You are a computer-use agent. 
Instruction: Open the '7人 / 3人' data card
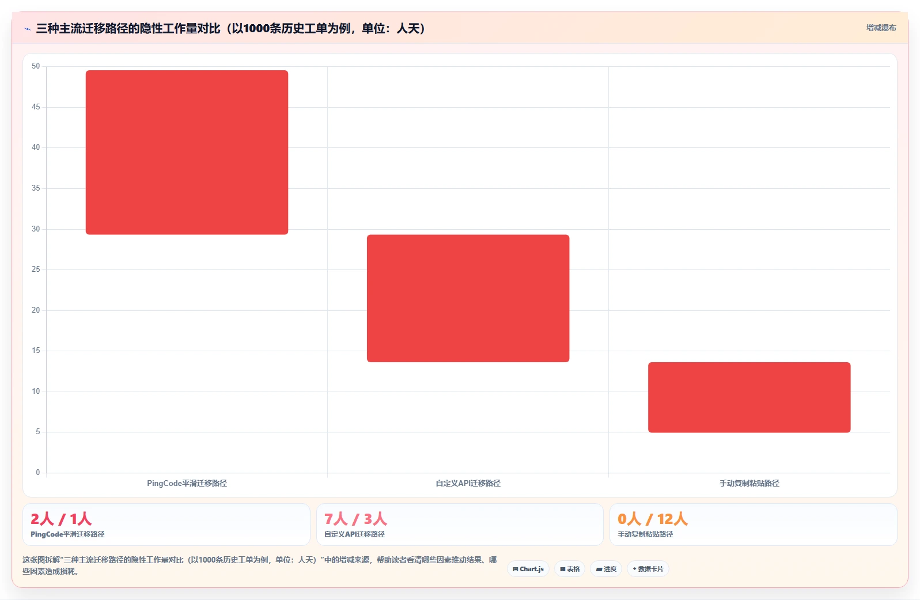[x=460, y=525]
